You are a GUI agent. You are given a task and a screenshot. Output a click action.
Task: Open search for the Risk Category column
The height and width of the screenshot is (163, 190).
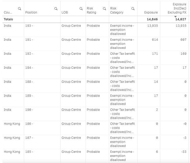133,9
